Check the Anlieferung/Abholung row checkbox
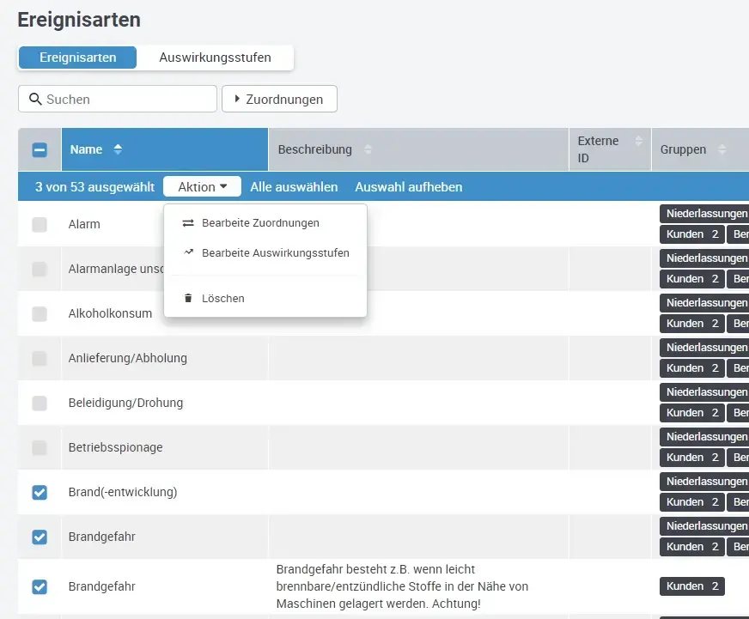This screenshot has height=619, width=749. pos(40,359)
